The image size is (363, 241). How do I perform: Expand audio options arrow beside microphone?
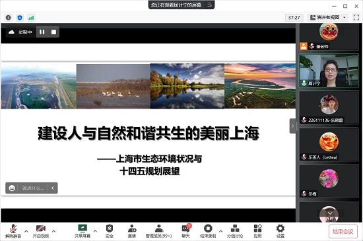point(26,231)
